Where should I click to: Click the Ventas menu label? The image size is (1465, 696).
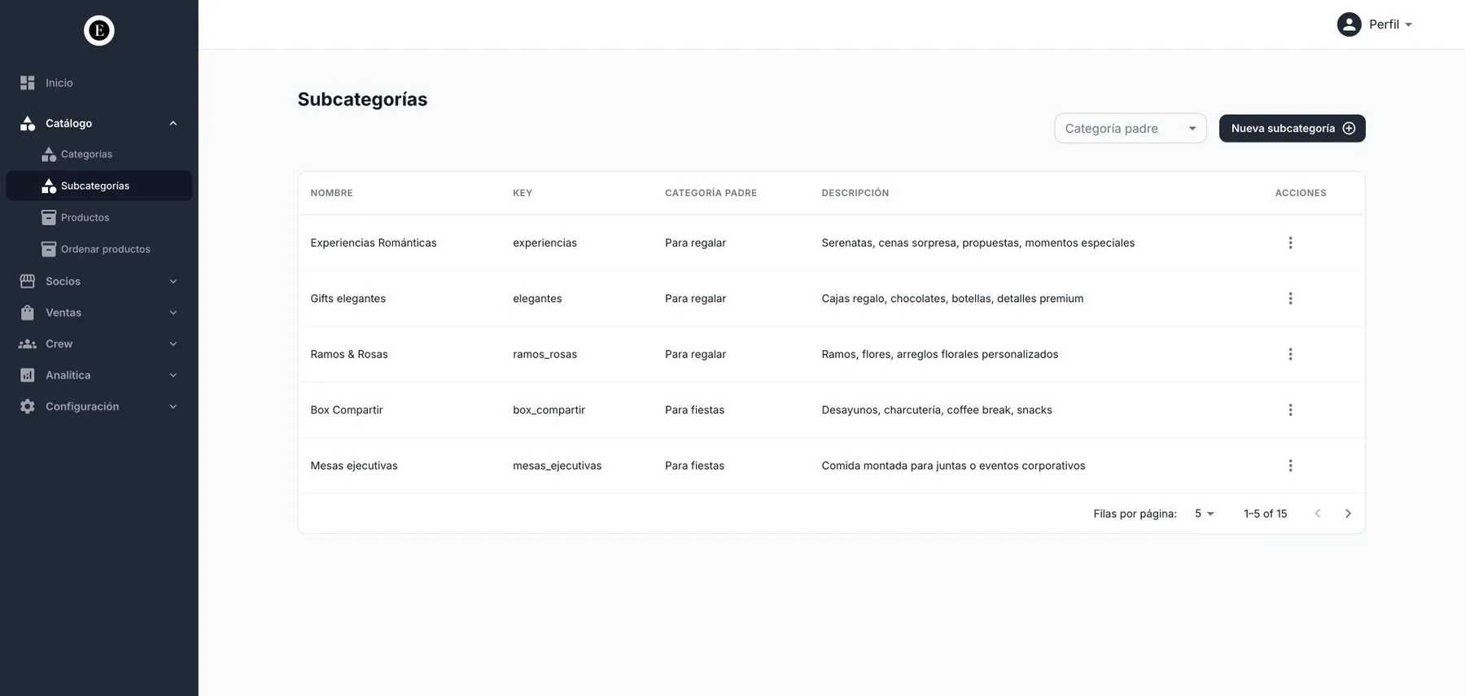pyautogui.click(x=63, y=313)
